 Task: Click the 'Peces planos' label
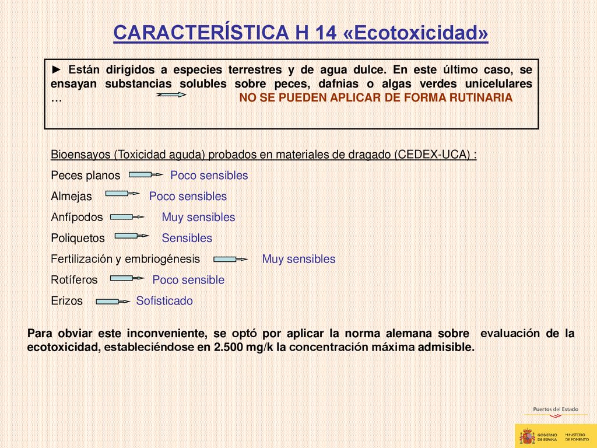(x=85, y=176)
